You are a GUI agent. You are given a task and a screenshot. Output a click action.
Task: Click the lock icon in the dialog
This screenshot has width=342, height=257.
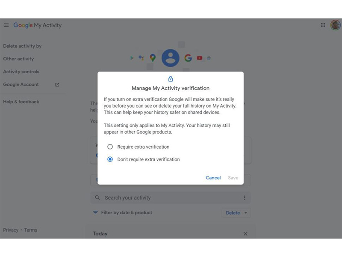(171, 79)
